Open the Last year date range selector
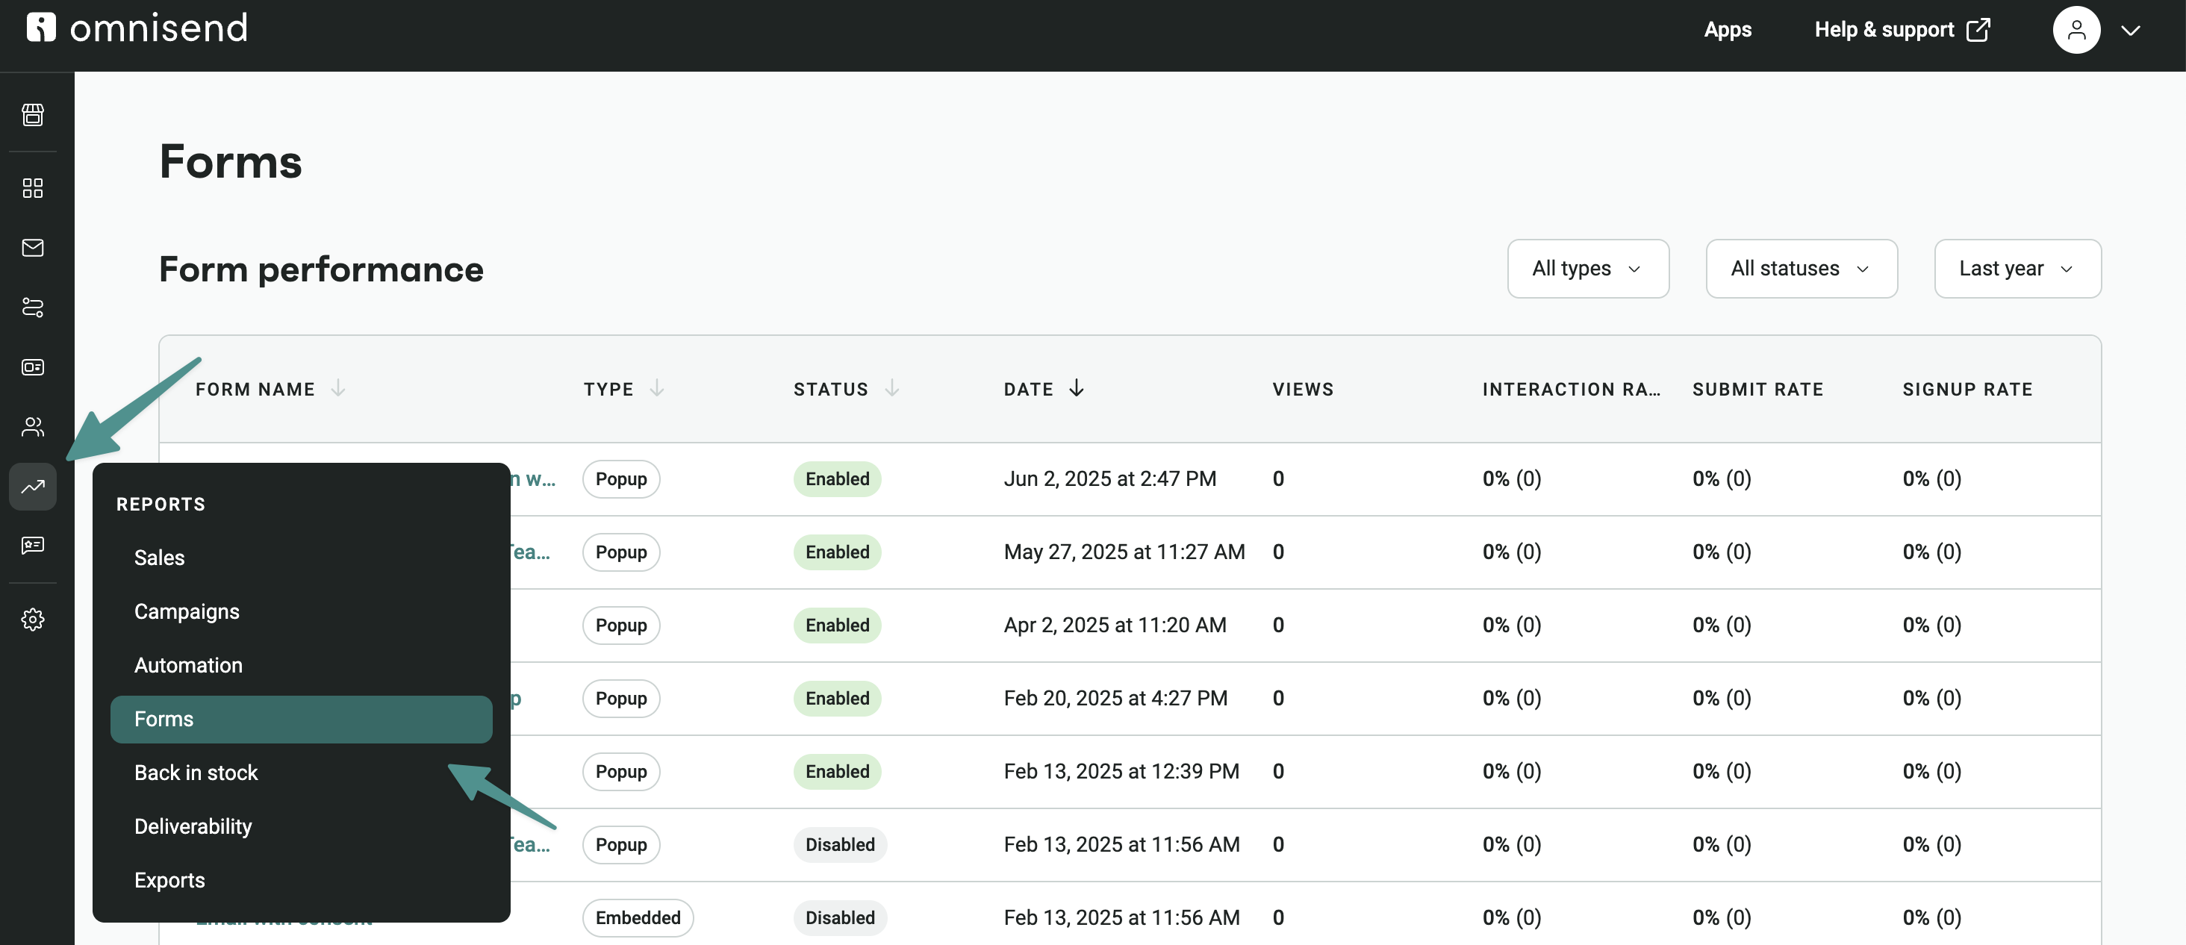This screenshot has width=2186, height=945. (2017, 268)
